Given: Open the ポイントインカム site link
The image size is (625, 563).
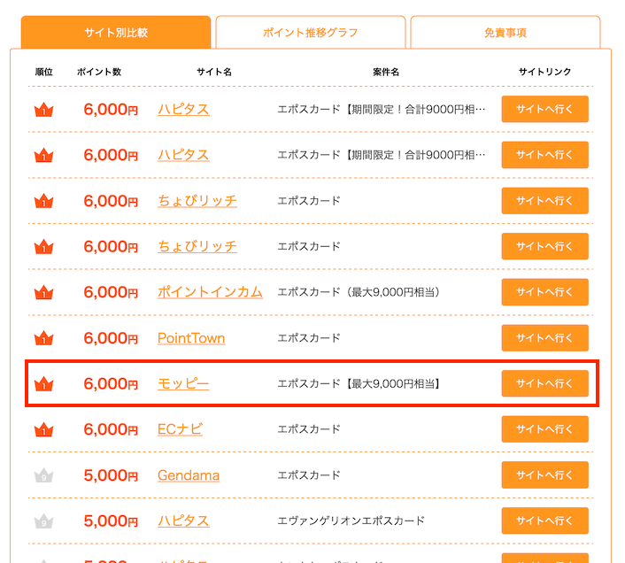Looking at the screenshot, I should pyautogui.click(x=210, y=292).
